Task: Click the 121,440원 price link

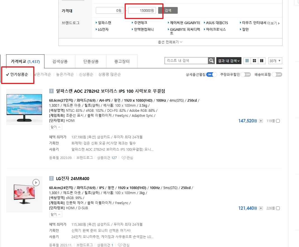Action: pos(248,208)
